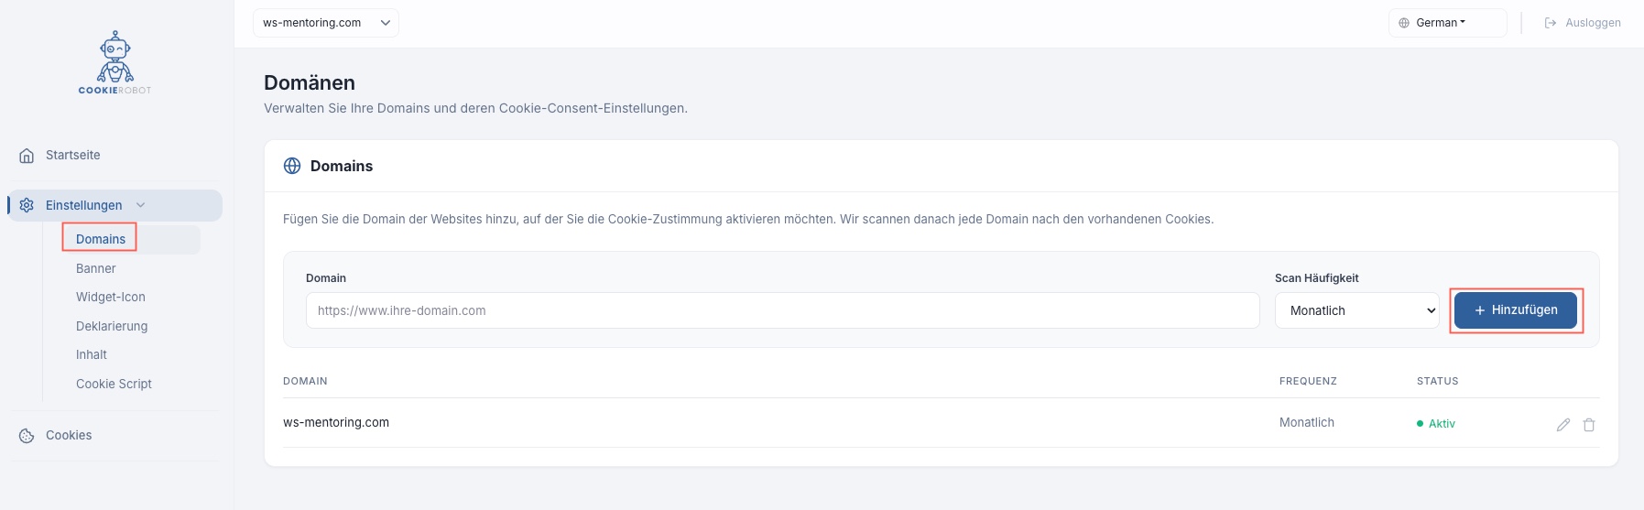This screenshot has height=510, width=1644.
Task: Open the German language dropdown
Action: coord(1446,23)
